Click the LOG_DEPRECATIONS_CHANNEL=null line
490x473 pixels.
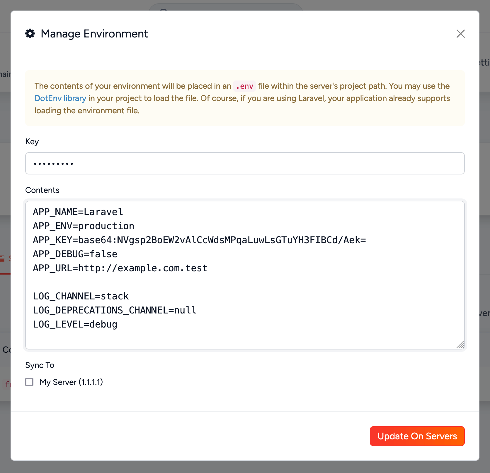pos(114,310)
